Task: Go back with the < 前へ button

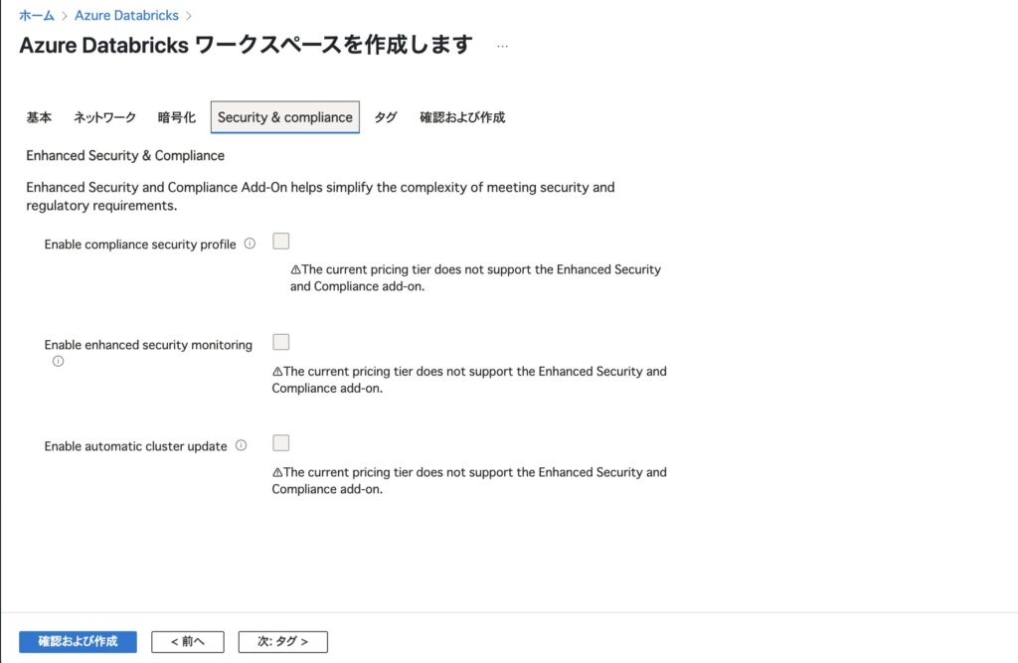Action: tap(188, 641)
